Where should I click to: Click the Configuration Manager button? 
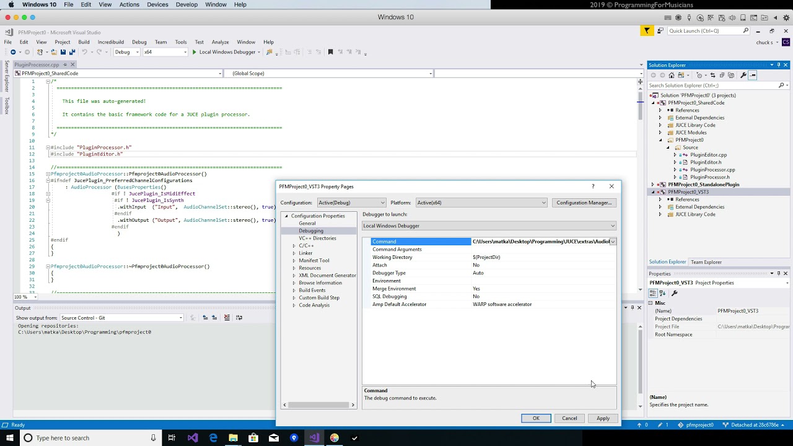(584, 203)
